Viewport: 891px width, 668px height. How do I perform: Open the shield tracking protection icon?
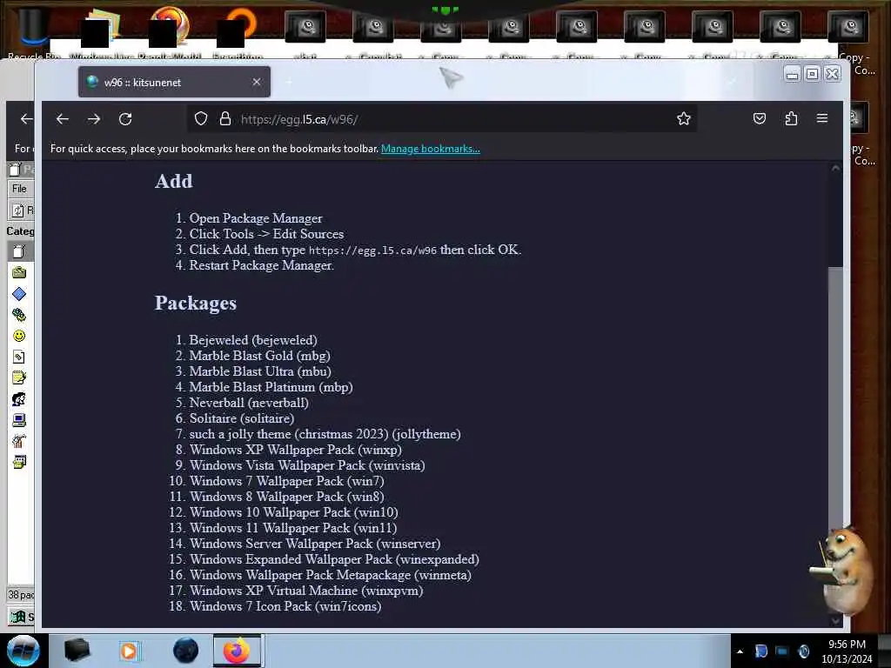(x=201, y=118)
